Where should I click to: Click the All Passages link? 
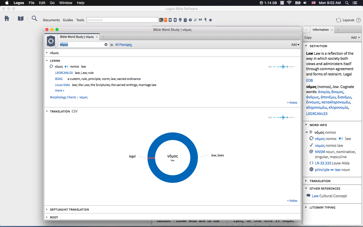click(123, 45)
